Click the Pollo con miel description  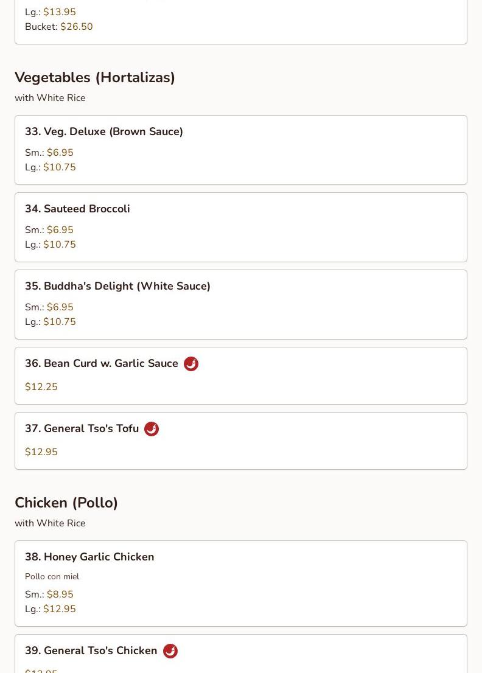[52, 576]
